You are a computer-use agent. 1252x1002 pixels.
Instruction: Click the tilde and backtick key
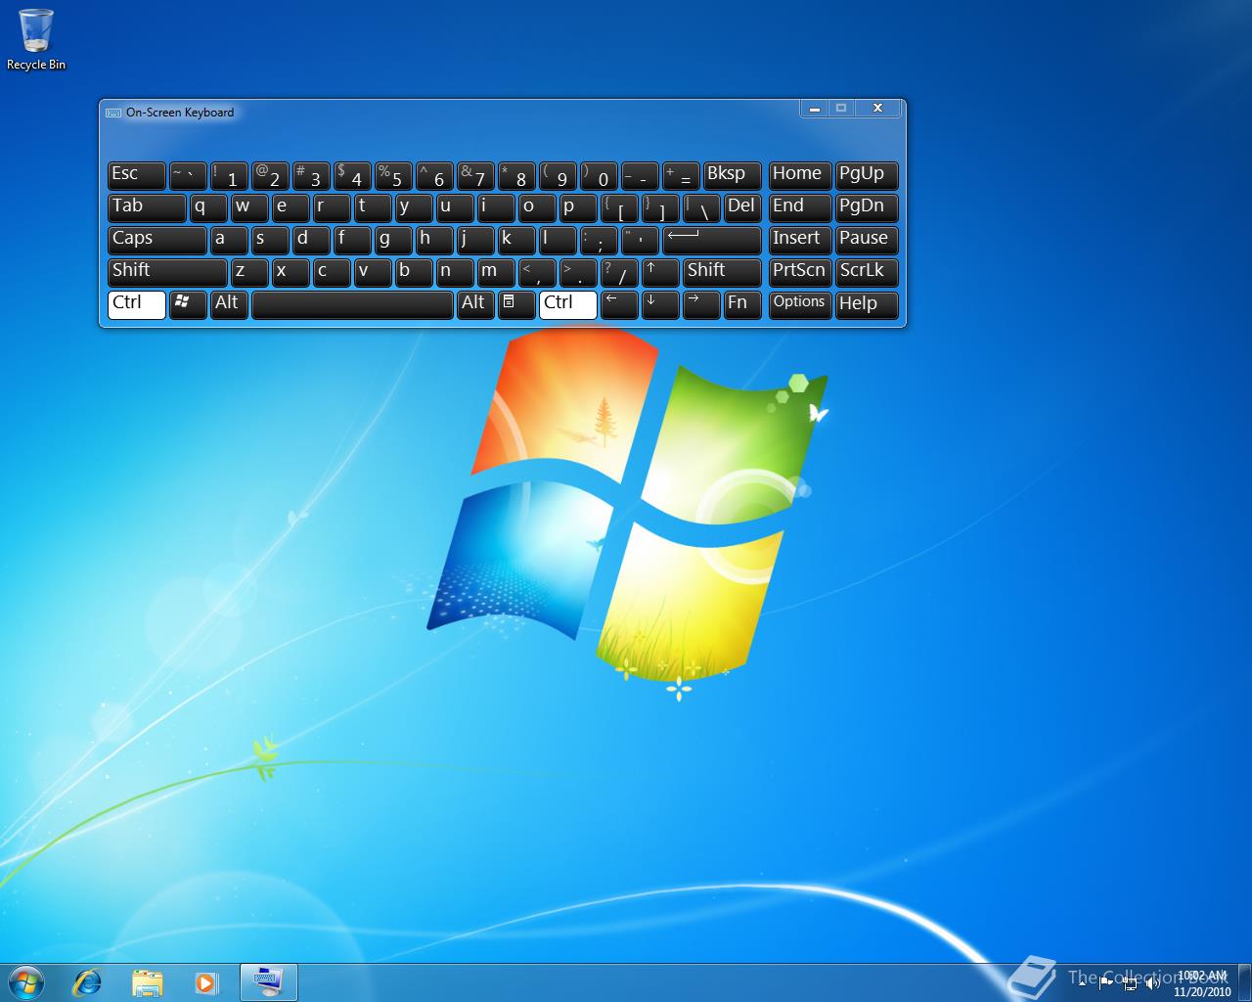[188, 175]
